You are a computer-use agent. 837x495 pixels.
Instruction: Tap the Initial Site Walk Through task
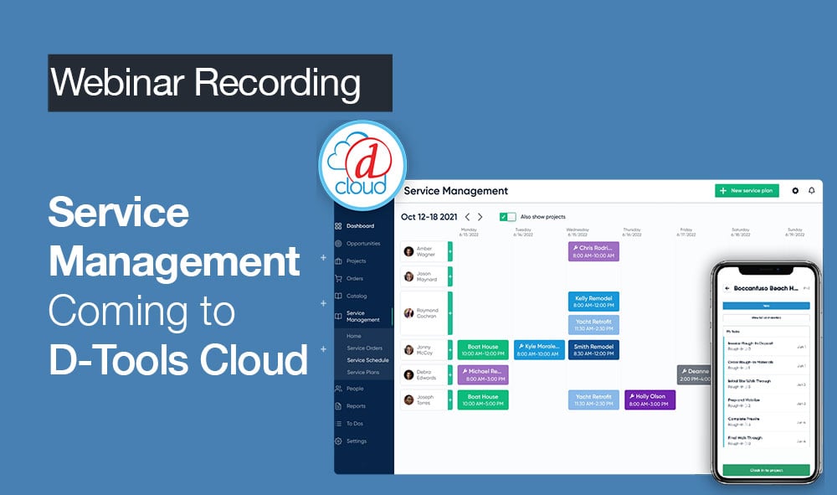coord(766,383)
